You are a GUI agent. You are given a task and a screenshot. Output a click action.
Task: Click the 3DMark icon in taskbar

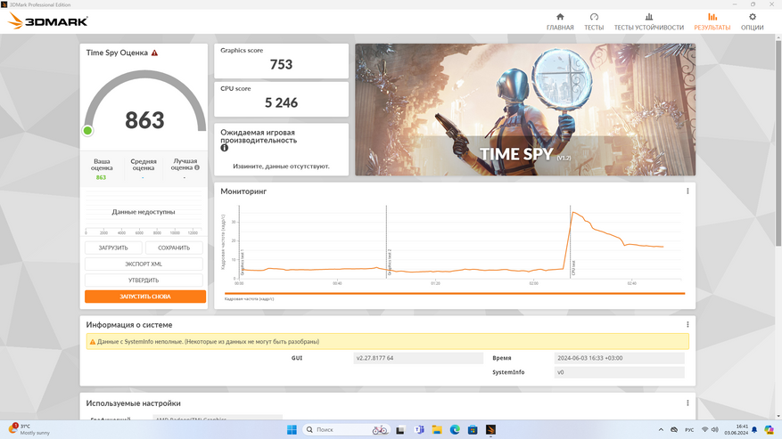[x=490, y=429]
